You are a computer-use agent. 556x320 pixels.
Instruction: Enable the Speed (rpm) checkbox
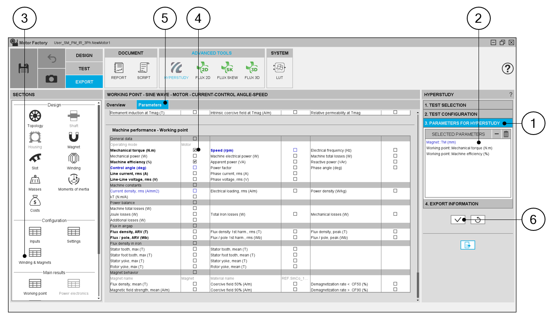coord(295,150)
